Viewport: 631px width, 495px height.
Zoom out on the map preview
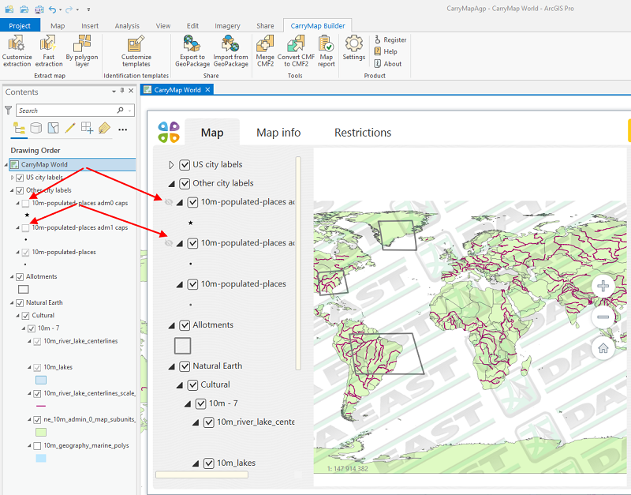[x=603, y=317]
